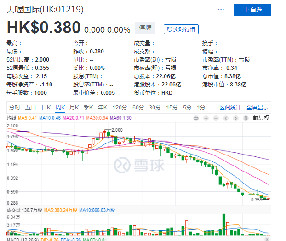The image size is (286, 241).
Task: Choose the 15分 interval tab
Action: point(172,108)
